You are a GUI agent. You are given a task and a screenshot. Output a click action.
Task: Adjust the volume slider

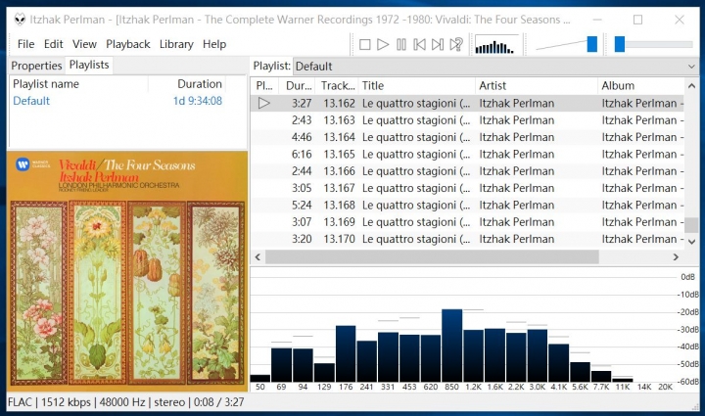click(592, 44)
